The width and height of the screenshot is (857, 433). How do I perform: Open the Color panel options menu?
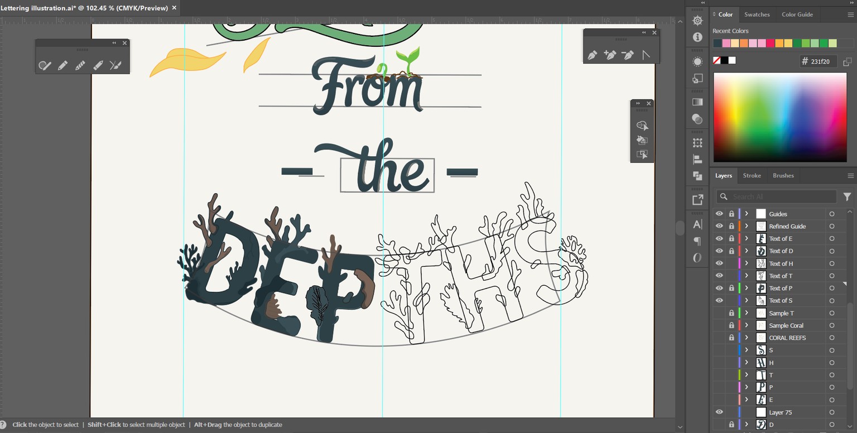850,15
